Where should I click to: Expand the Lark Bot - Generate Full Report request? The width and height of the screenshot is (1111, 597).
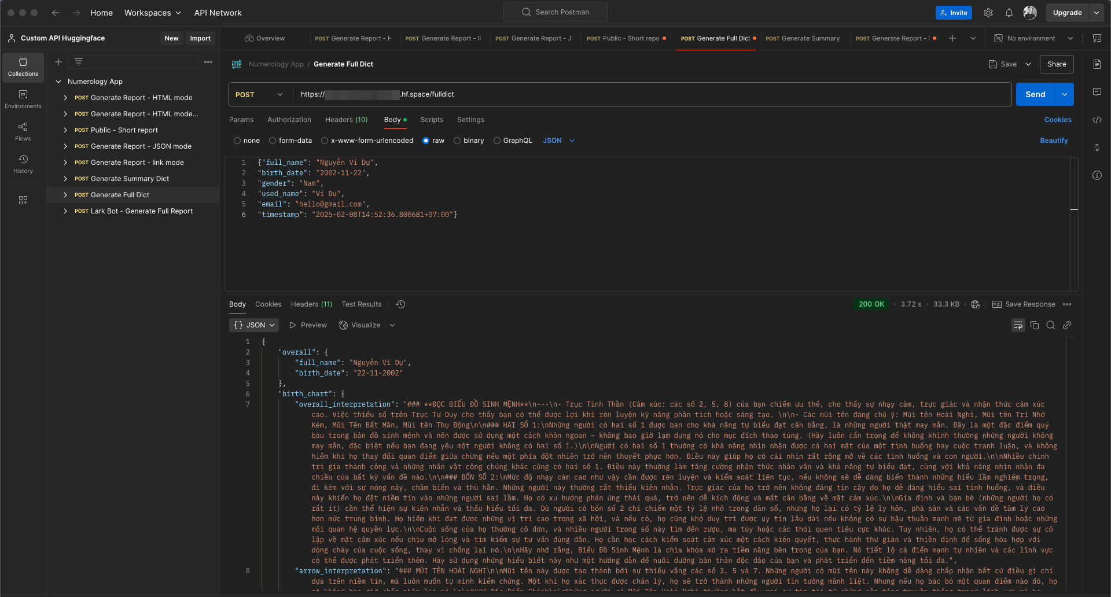pos(65,211)
